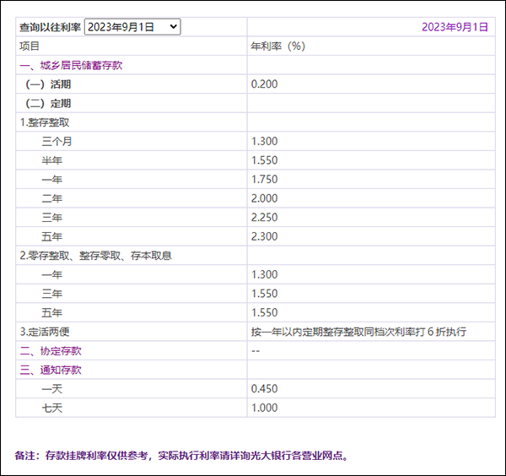Click the 三个月 term label

click(x=57, y=141)
